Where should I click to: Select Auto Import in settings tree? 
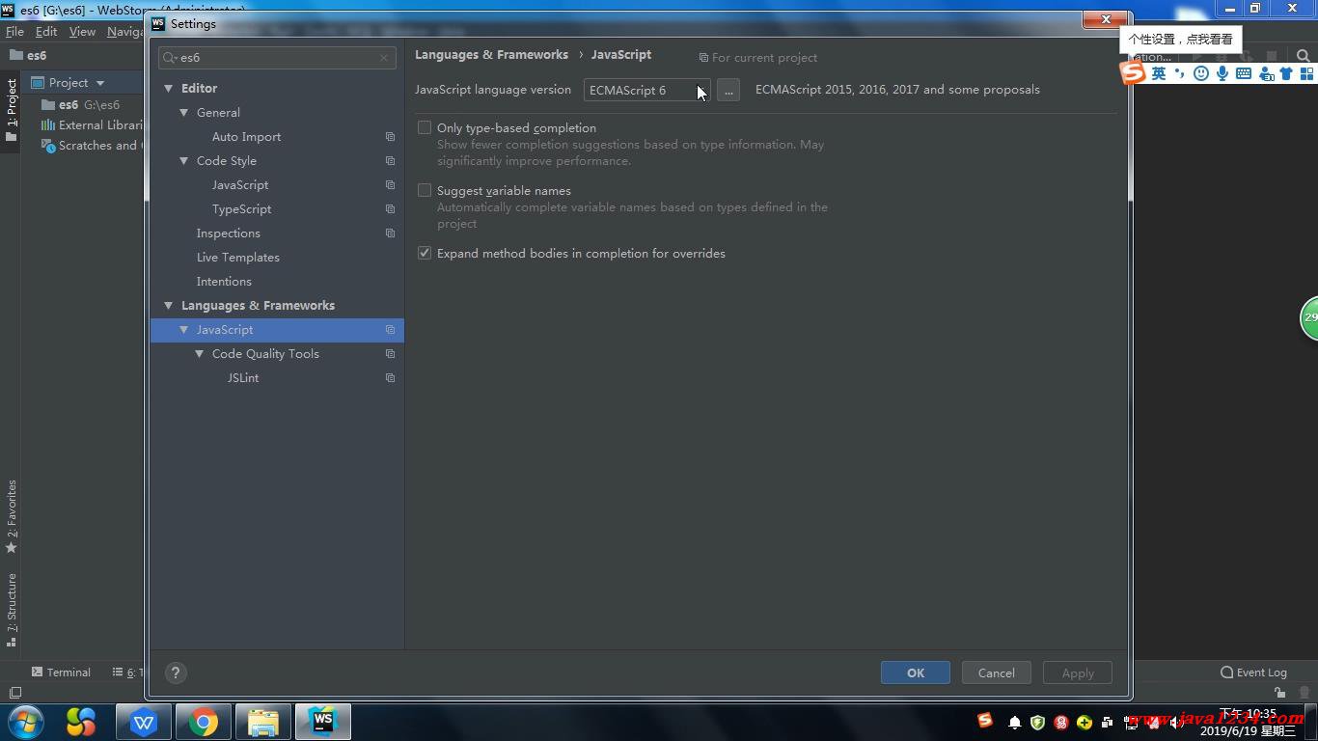pos(246,137)
